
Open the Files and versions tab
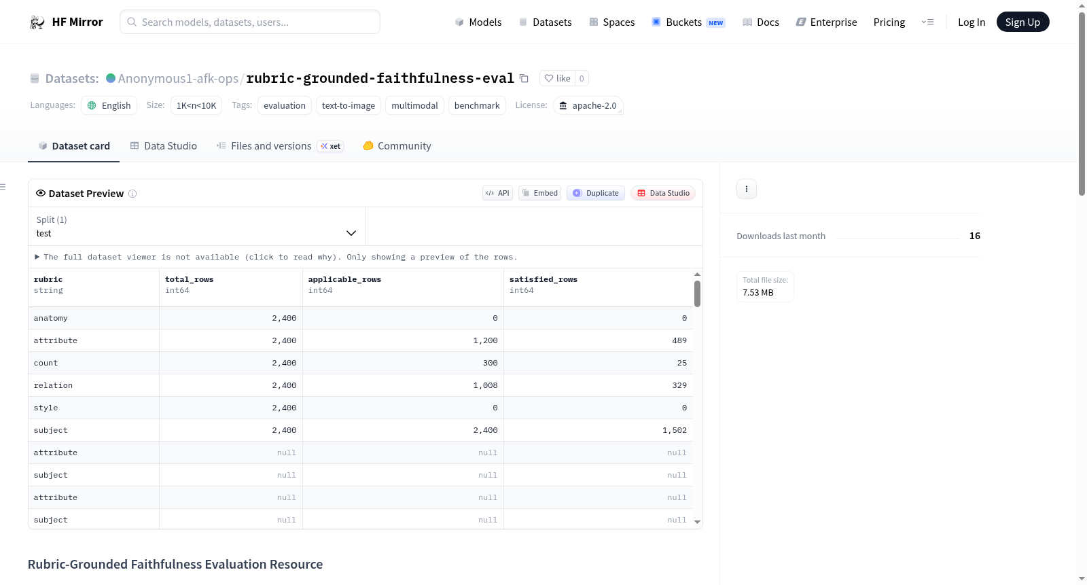point(279,146)
